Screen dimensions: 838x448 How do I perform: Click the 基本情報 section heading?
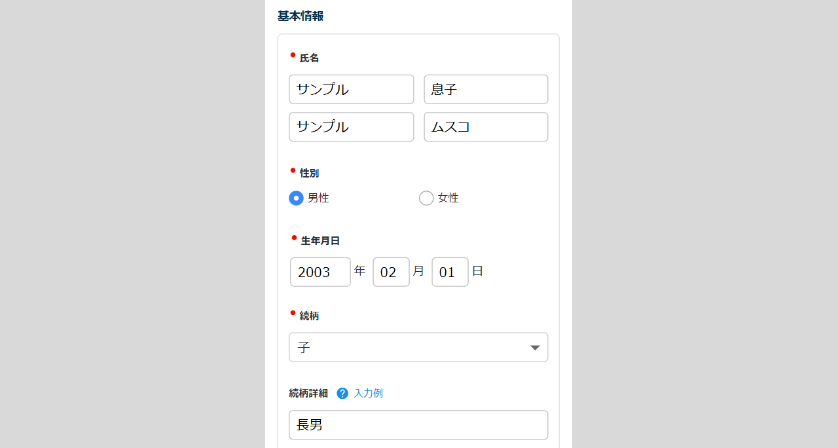click(x=301, y=16)
